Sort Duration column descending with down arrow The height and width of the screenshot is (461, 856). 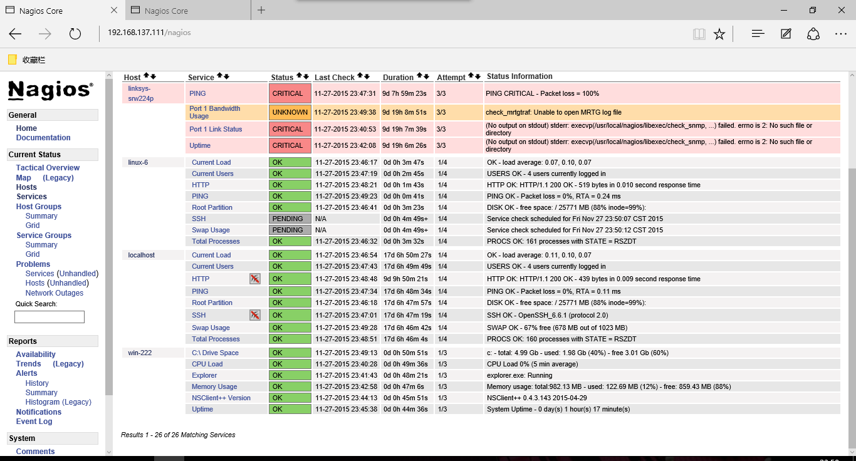[426, 76]
